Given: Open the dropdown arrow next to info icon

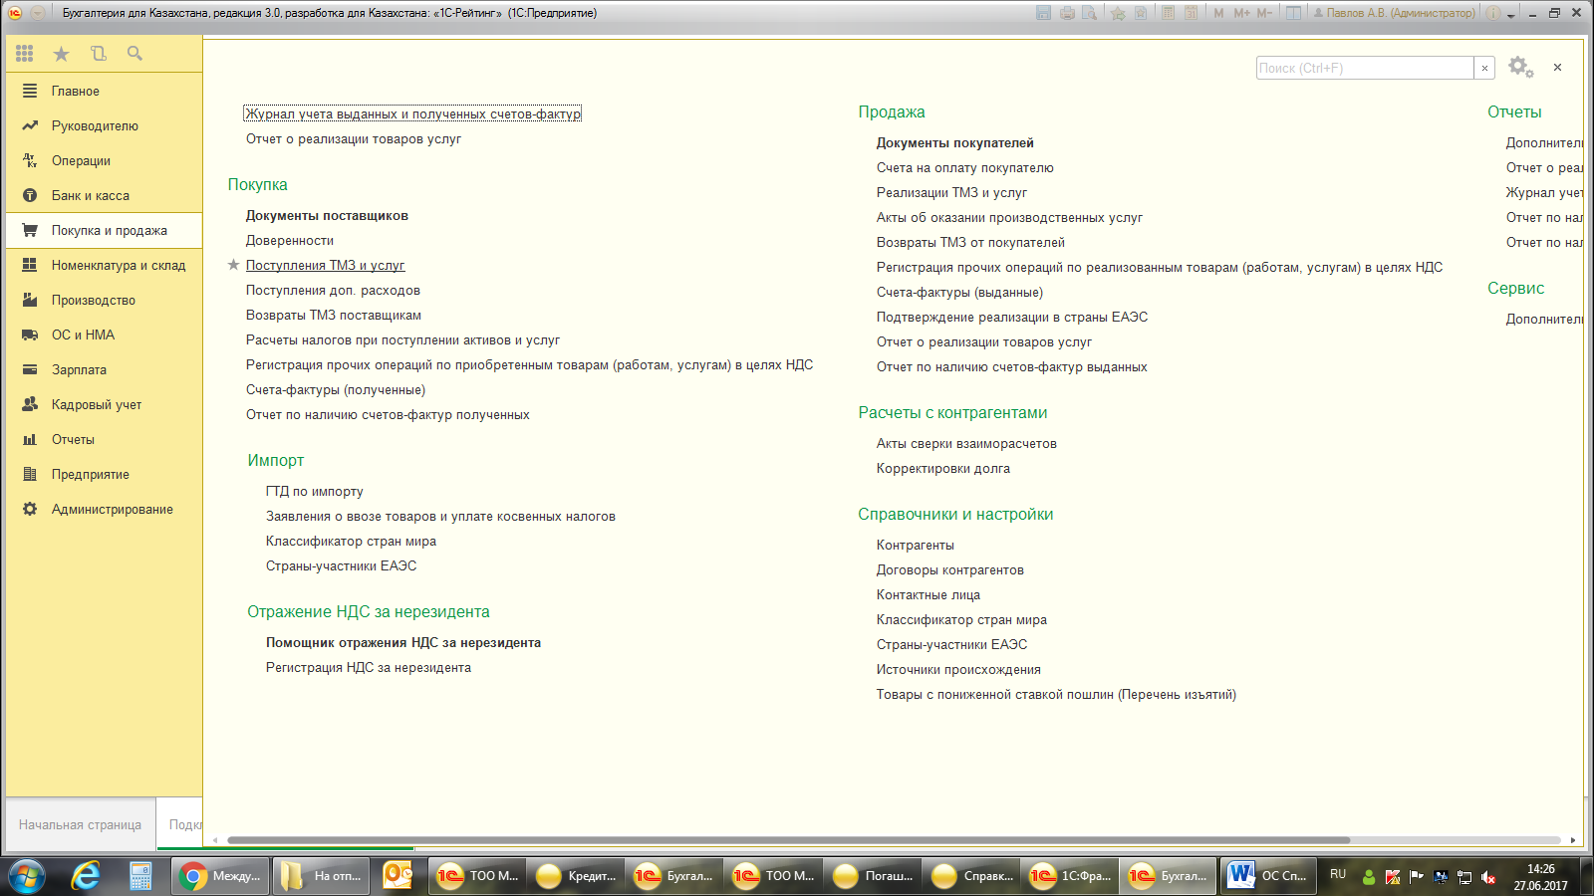Looking at the screenshot, I should click(x=1510, y=15).
